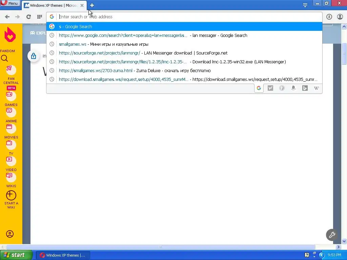Image resolution: width=347 pixels, height=260 pixels.
Task: Select the Windows XP themes taskbar button
Action: (63, 255)
